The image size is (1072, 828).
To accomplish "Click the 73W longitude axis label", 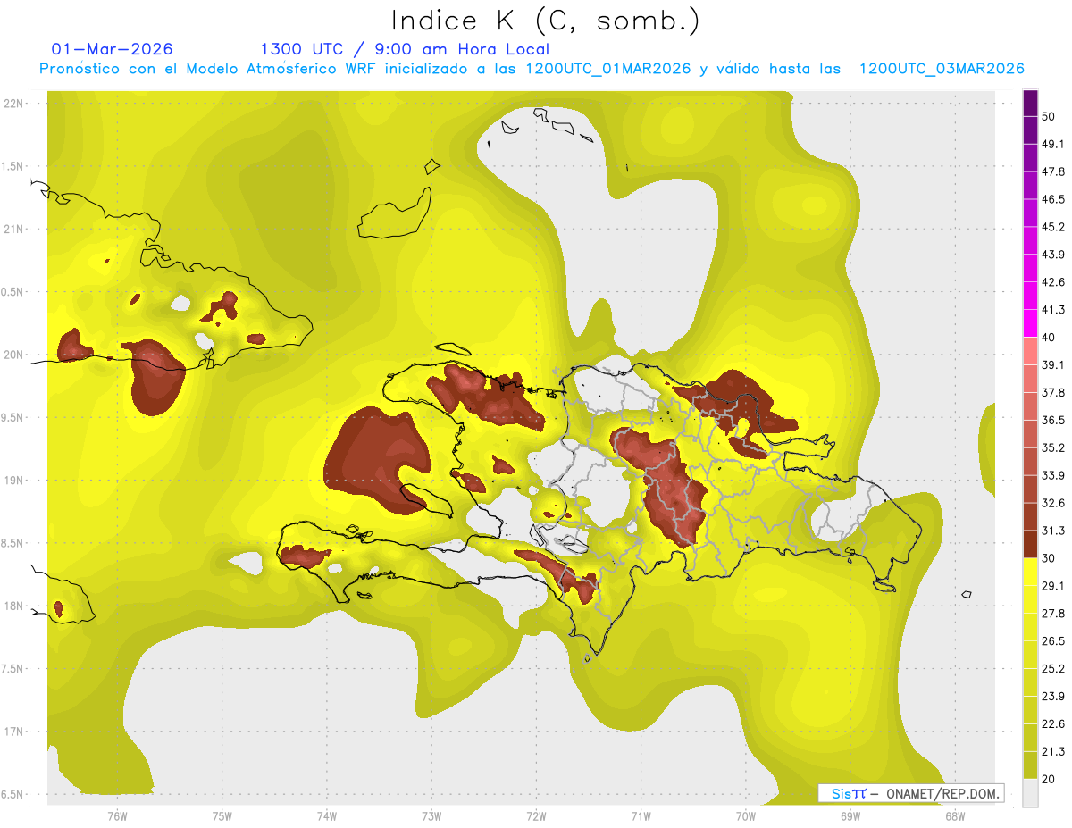I will pos(431,815).
